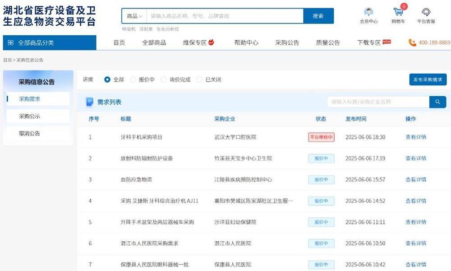Viewport: 451px width, 271px height.
Task: Click the NEW badge on 下载专区
Action: (387, 42)
